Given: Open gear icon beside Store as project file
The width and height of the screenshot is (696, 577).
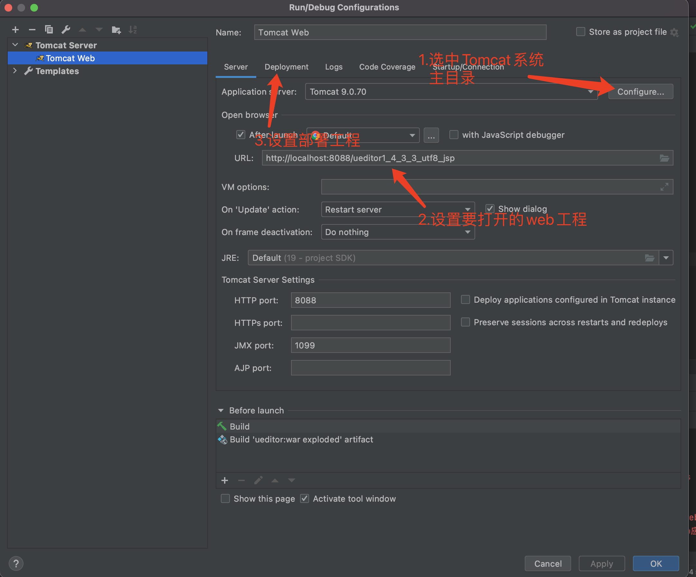Looking at the screenshot, I should pyautogui.click(x=674, y=33).
